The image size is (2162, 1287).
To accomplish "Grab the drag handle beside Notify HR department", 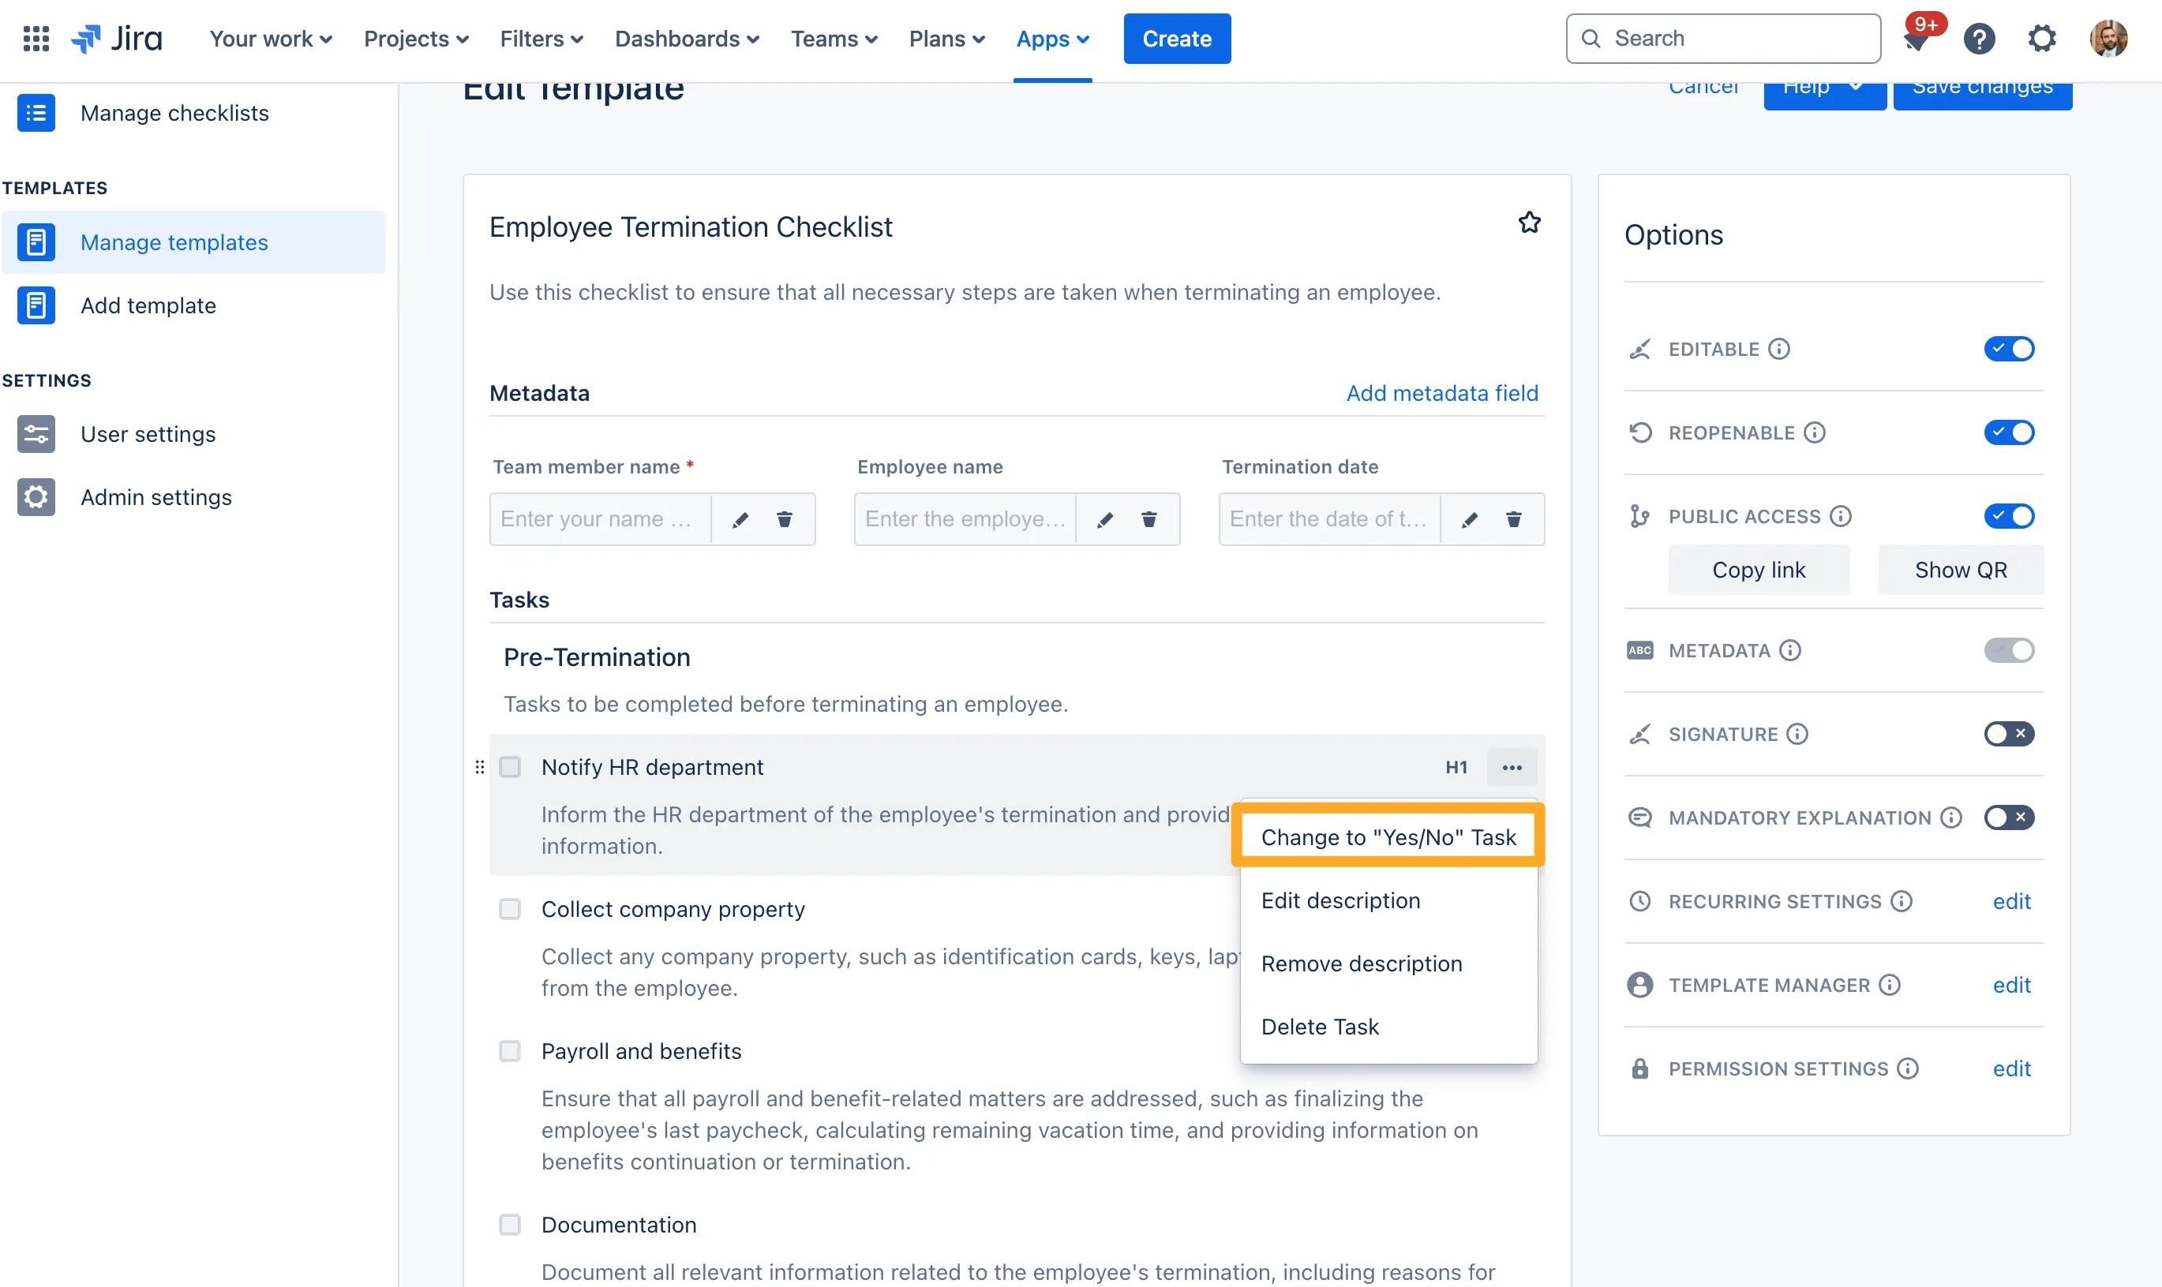I will click(x=480, y=768).
